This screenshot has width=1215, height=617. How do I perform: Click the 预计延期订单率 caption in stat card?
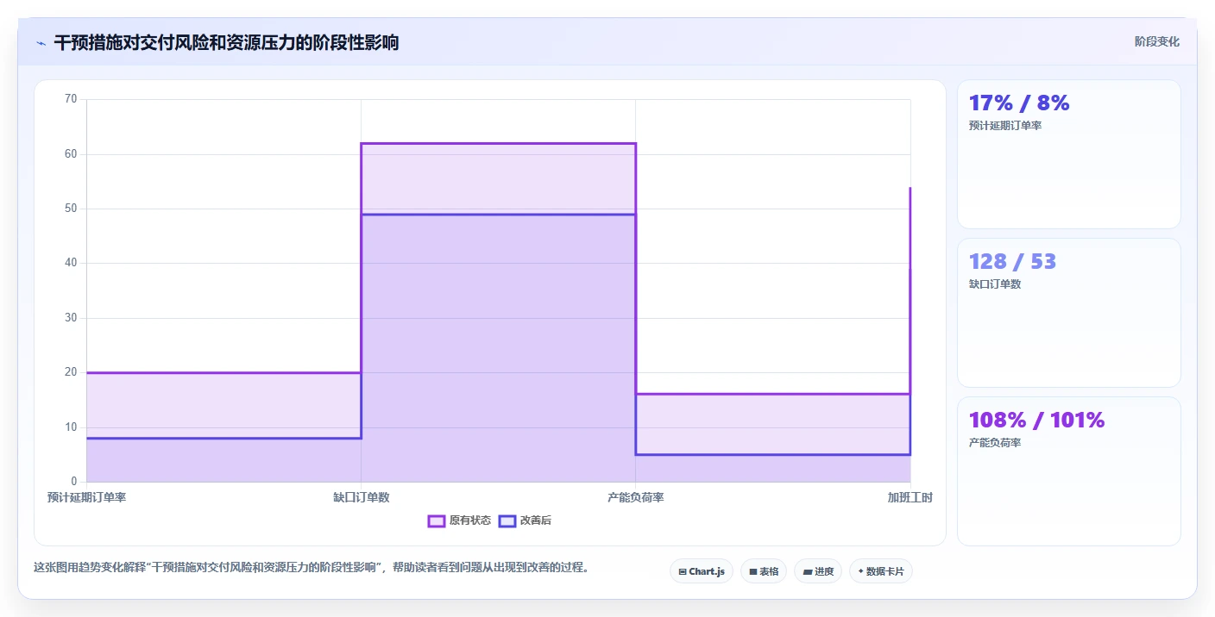pyautogui.click(x=1005, y=126)
